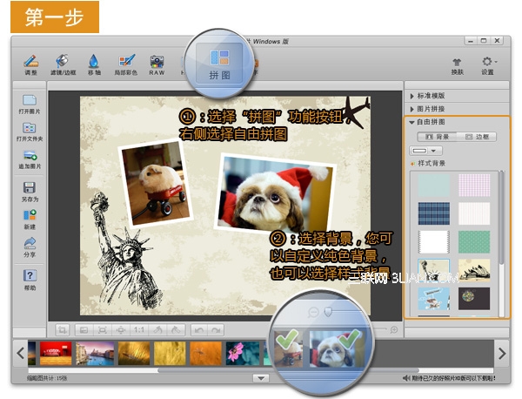
Task: Click the 分享 share icon
Action: point(30,247)
